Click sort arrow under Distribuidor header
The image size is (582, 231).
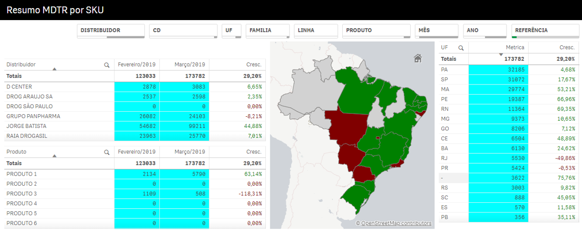coord(54,69)
